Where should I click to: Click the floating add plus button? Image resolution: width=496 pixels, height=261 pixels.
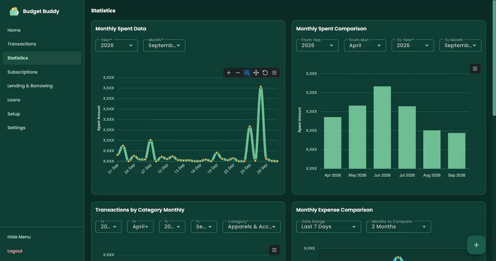(x=476, y=245)
